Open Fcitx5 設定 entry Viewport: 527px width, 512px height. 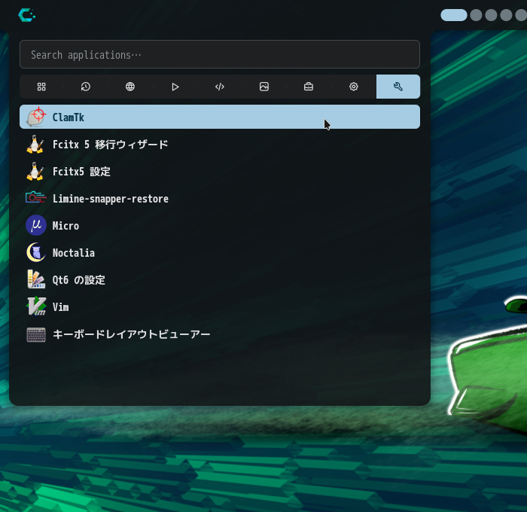click(220, 172)
